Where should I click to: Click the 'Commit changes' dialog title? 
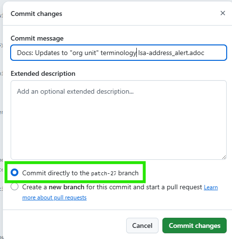(36, 14)
